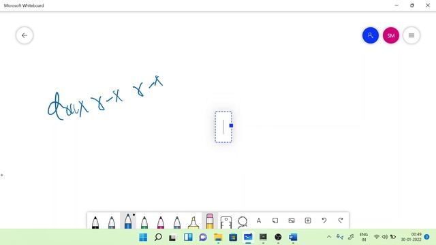The image size is (436, 245).
Task: Open Task View on taskbar
Action: coord(173,238)
